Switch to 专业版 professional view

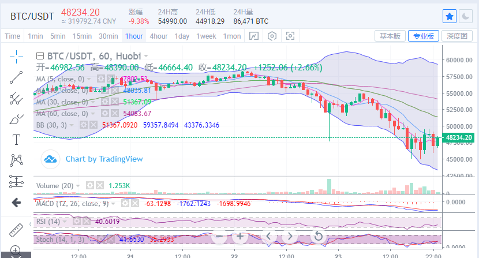point(424,36)
